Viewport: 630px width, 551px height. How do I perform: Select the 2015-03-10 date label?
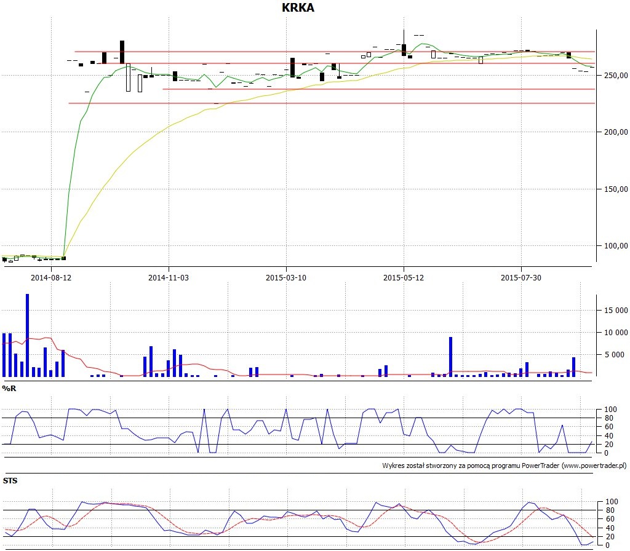(285, 277)
